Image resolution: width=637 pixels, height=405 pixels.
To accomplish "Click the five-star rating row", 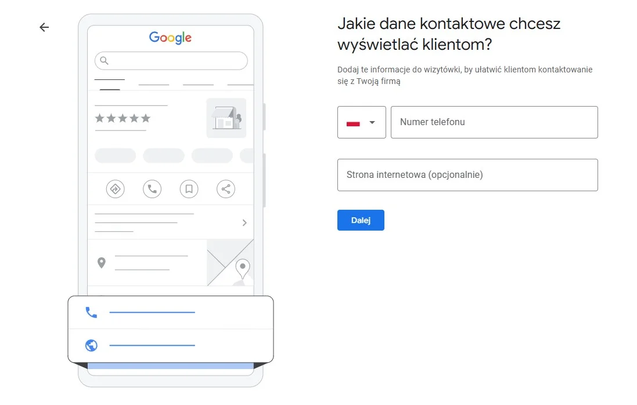I will [123, 118].
